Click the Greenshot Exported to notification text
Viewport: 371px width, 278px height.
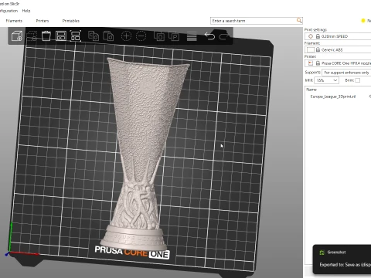345,265
